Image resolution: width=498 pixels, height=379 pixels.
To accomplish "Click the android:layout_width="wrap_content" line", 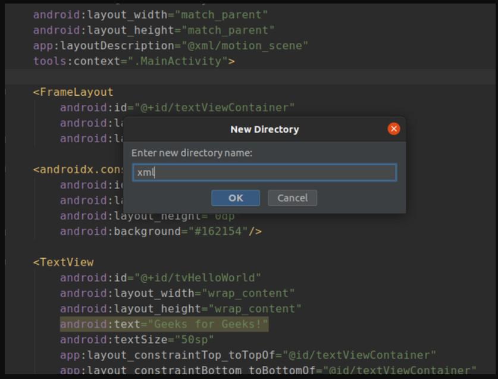I will pyautogui.click(x=177, y=293).
